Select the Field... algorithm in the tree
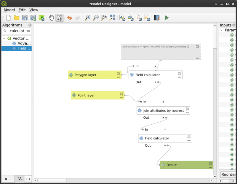 pyautogui.click(x=17, y=48)
